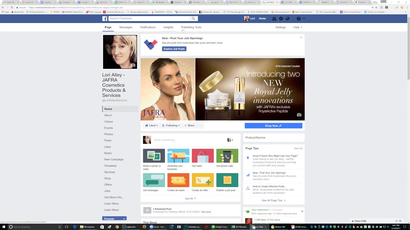Expand See All post options

(190, 198)
